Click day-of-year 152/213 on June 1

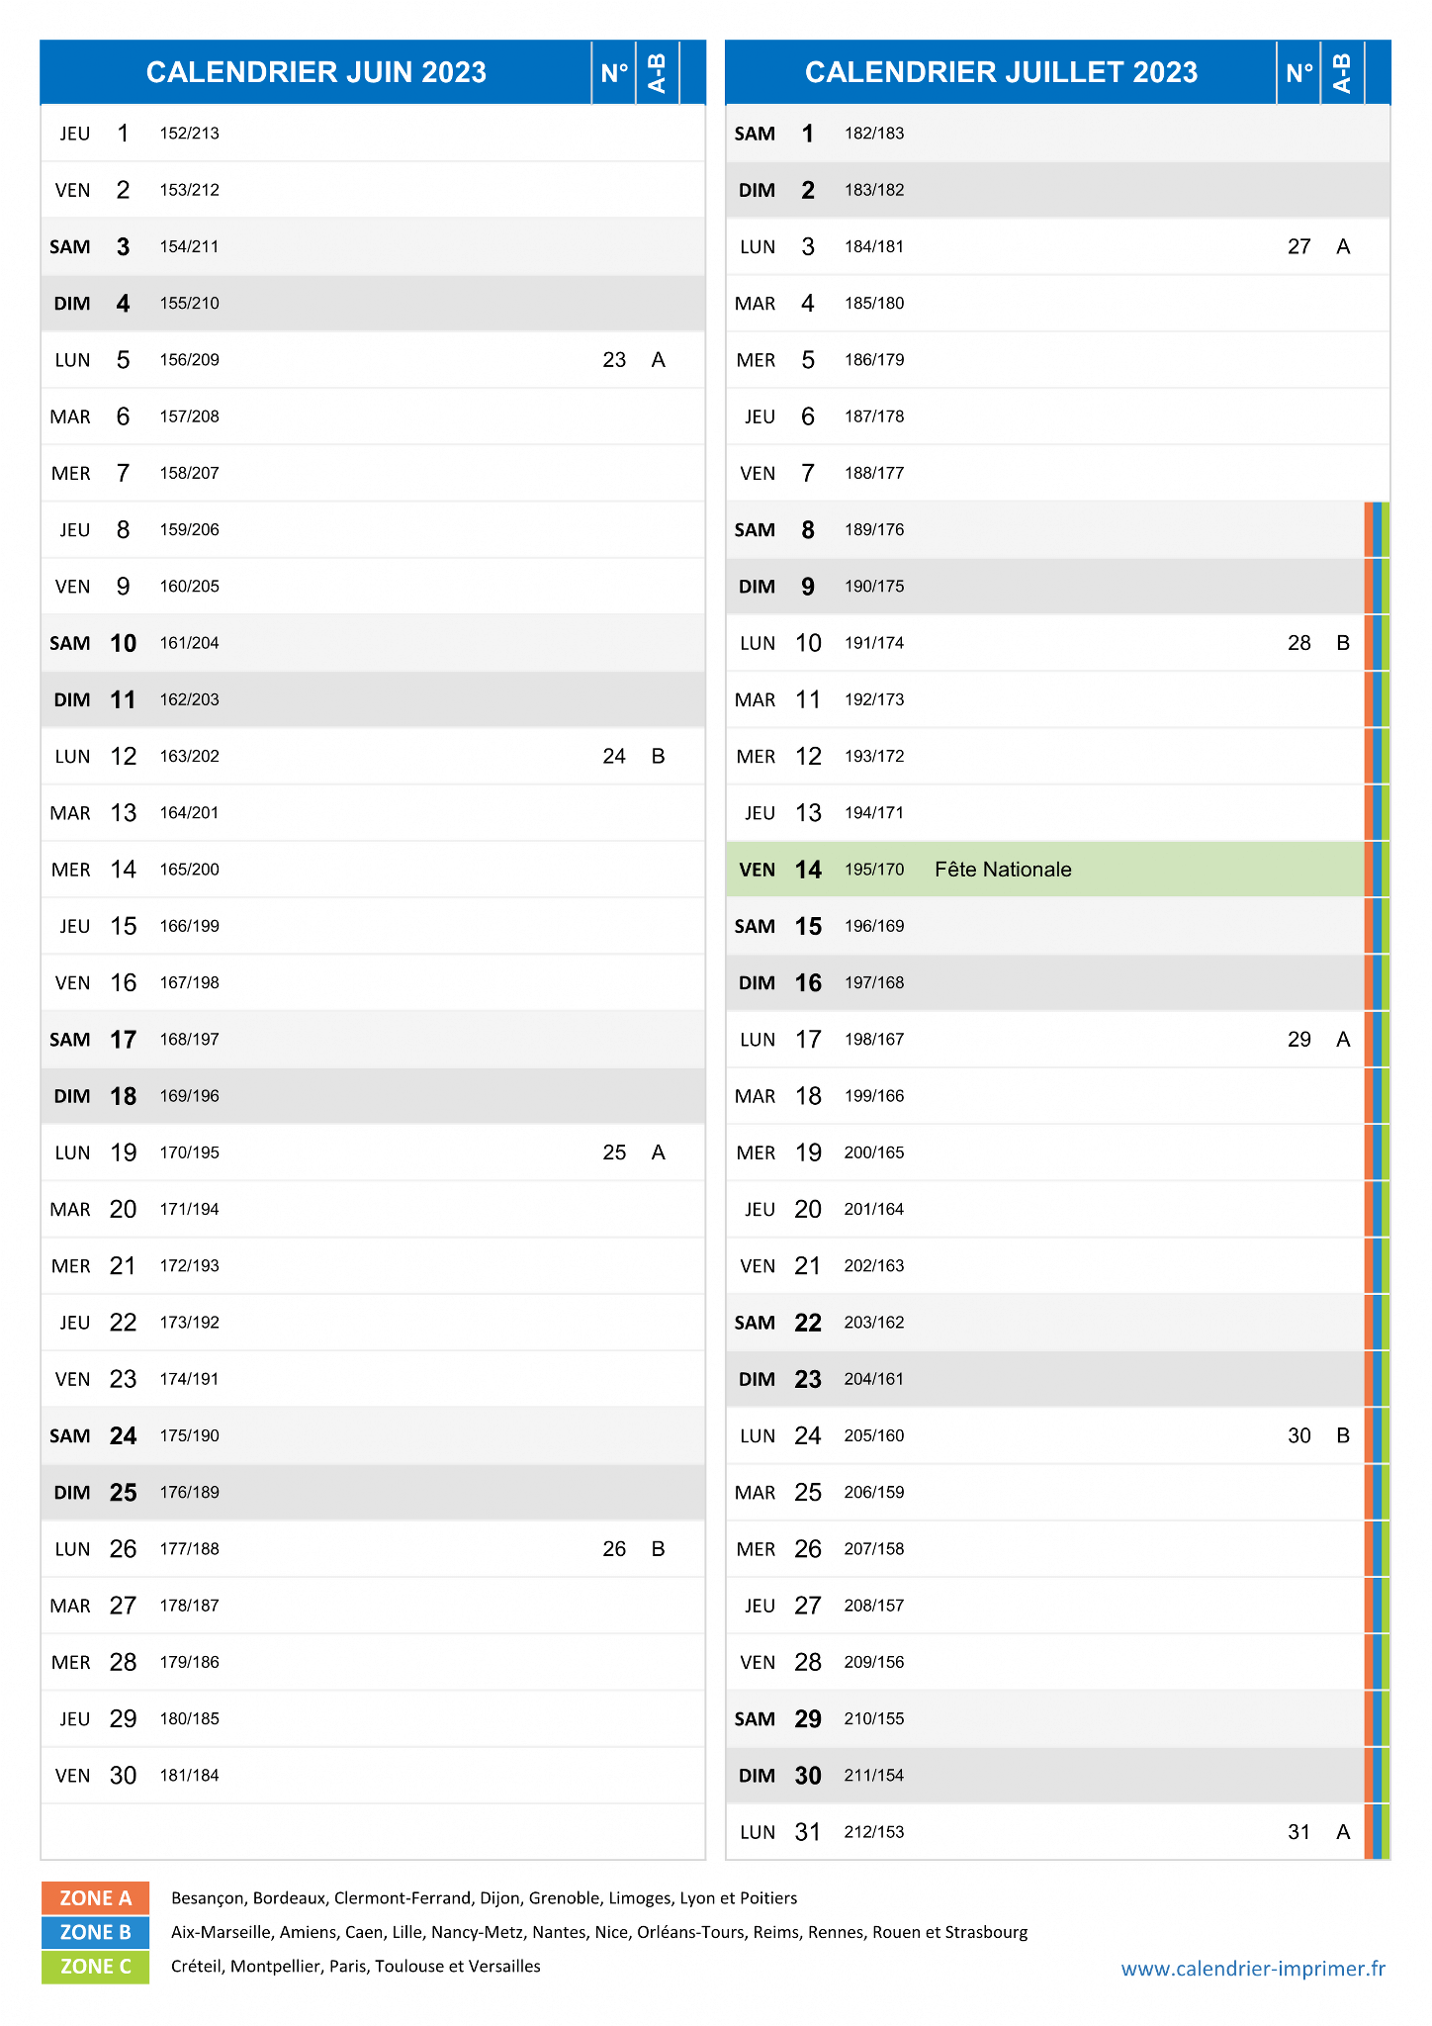coord(190,134)
